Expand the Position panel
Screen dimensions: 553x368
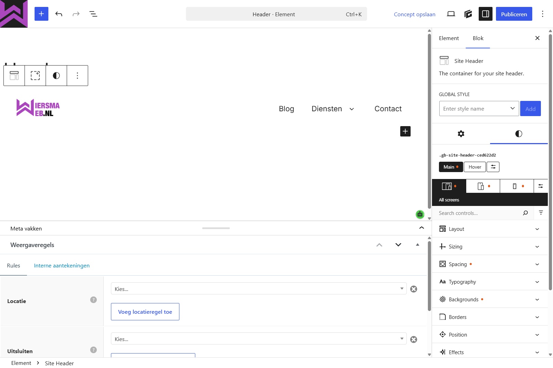click(x=490, y=334)
